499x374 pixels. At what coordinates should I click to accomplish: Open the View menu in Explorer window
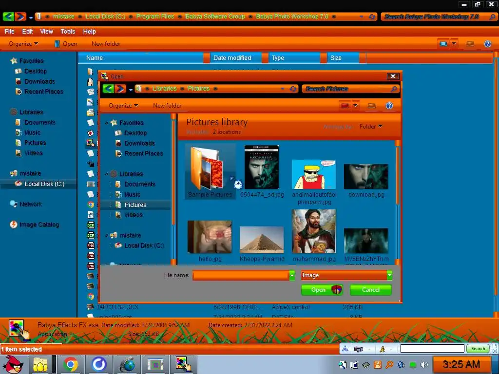(x=46, y=32)
